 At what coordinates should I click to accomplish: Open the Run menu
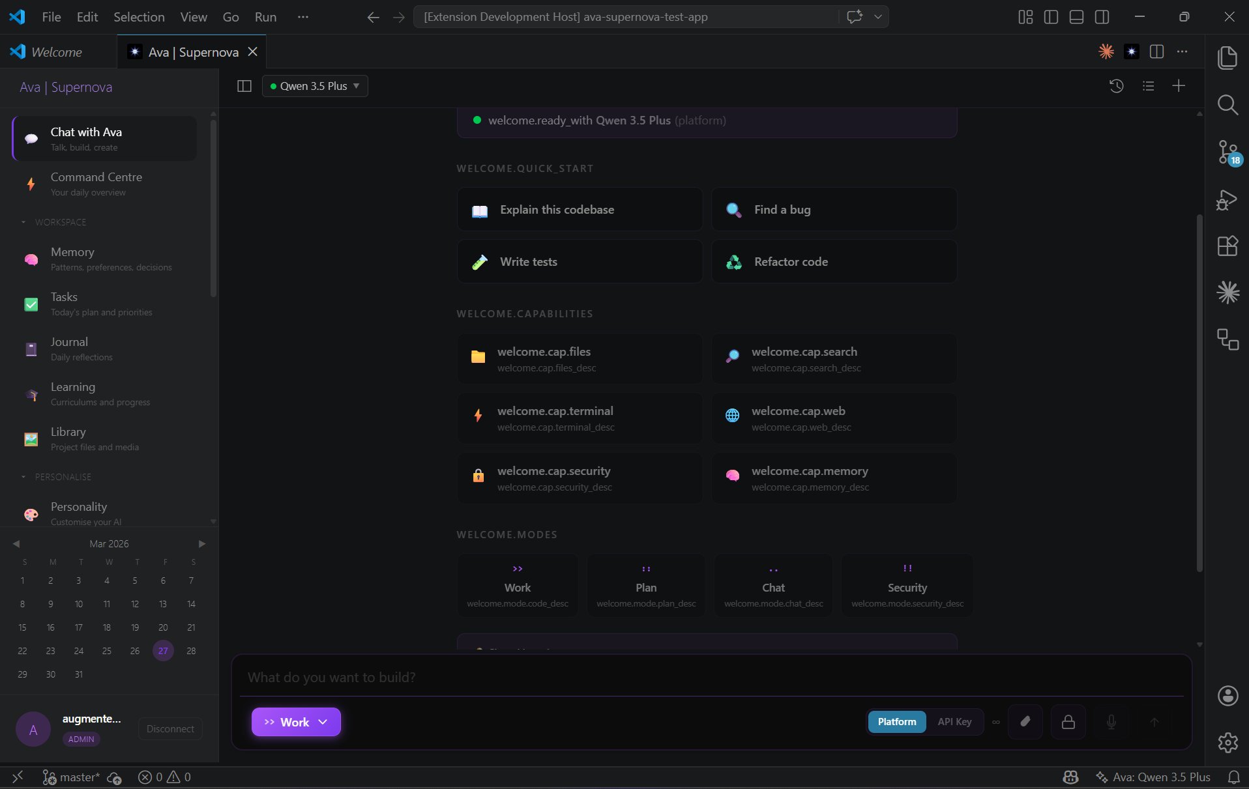point(265,17)
